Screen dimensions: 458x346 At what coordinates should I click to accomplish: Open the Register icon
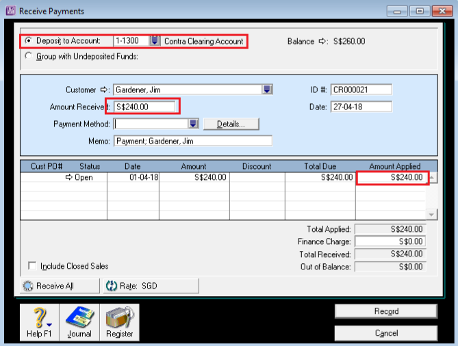coord(120,322)
